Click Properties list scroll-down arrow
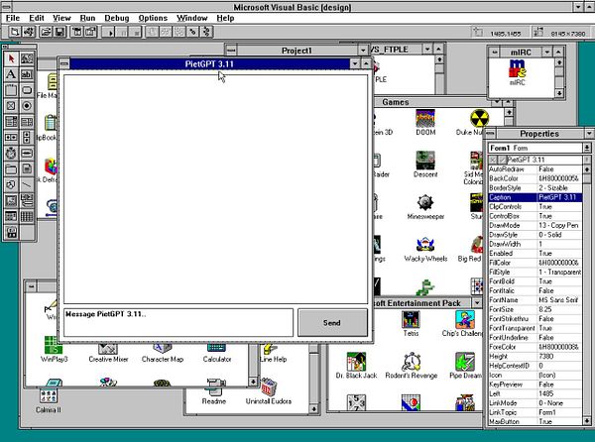595x442 pixels. tap(587, 421)
